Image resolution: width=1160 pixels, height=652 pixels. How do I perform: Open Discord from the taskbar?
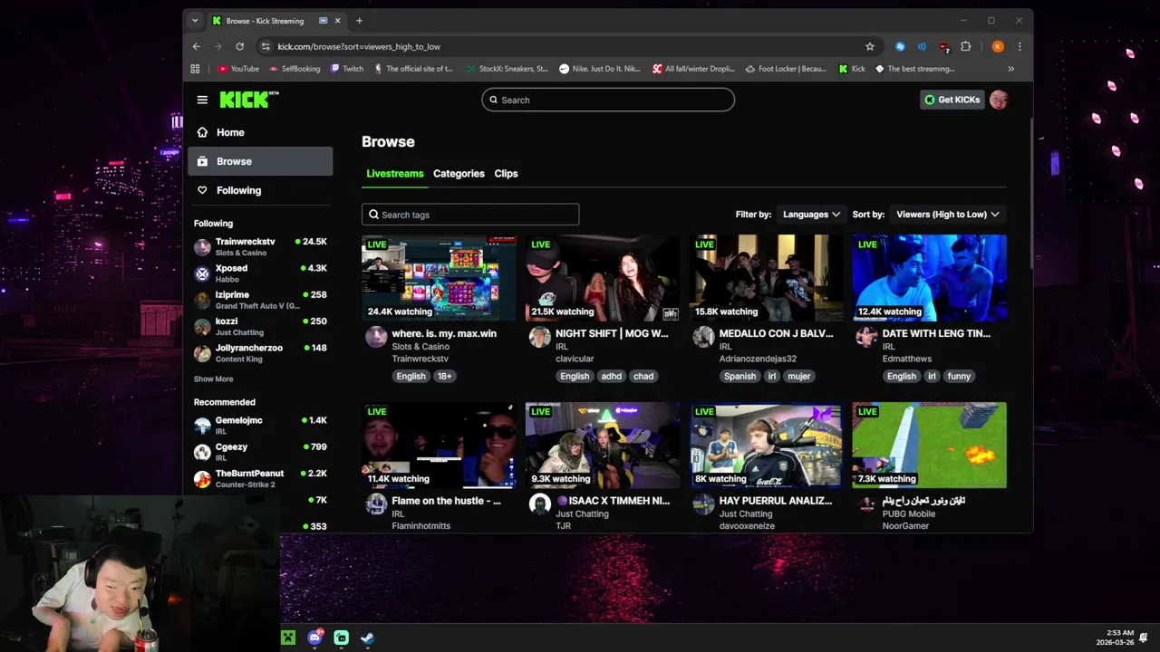[314, 638]
